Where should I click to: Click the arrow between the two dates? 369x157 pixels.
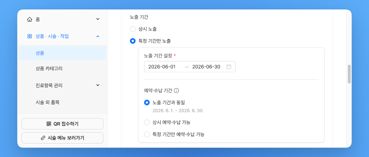click(x=187, y=67)
